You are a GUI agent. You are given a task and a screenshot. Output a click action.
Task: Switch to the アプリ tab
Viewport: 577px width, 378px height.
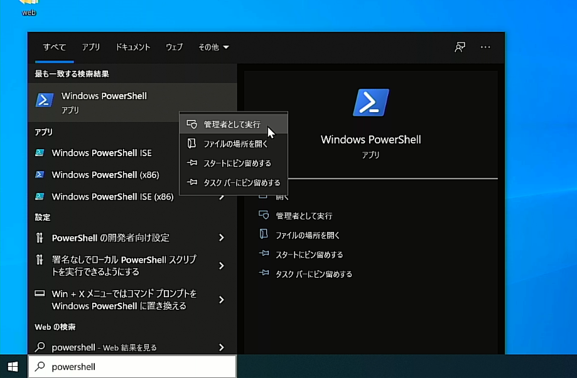[91, 47]
